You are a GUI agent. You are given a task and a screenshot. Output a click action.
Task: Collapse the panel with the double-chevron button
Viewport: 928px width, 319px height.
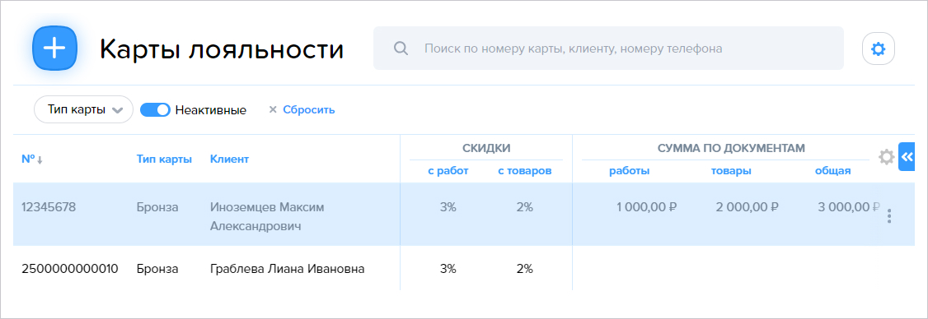[907, 157]
